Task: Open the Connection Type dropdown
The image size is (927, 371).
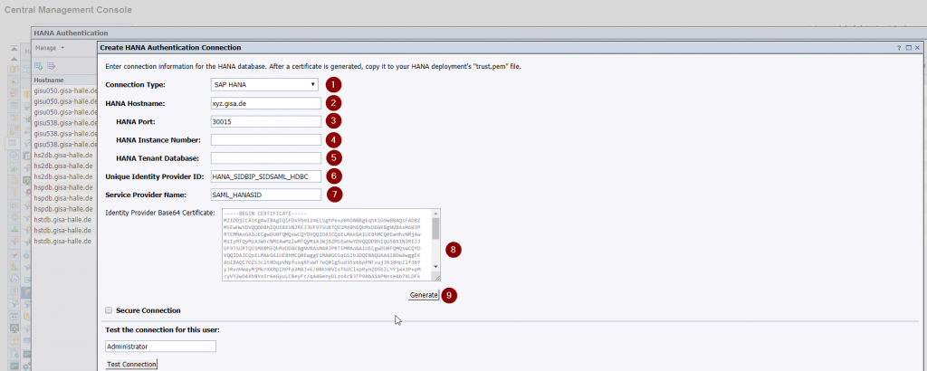Action: (264, 84)
